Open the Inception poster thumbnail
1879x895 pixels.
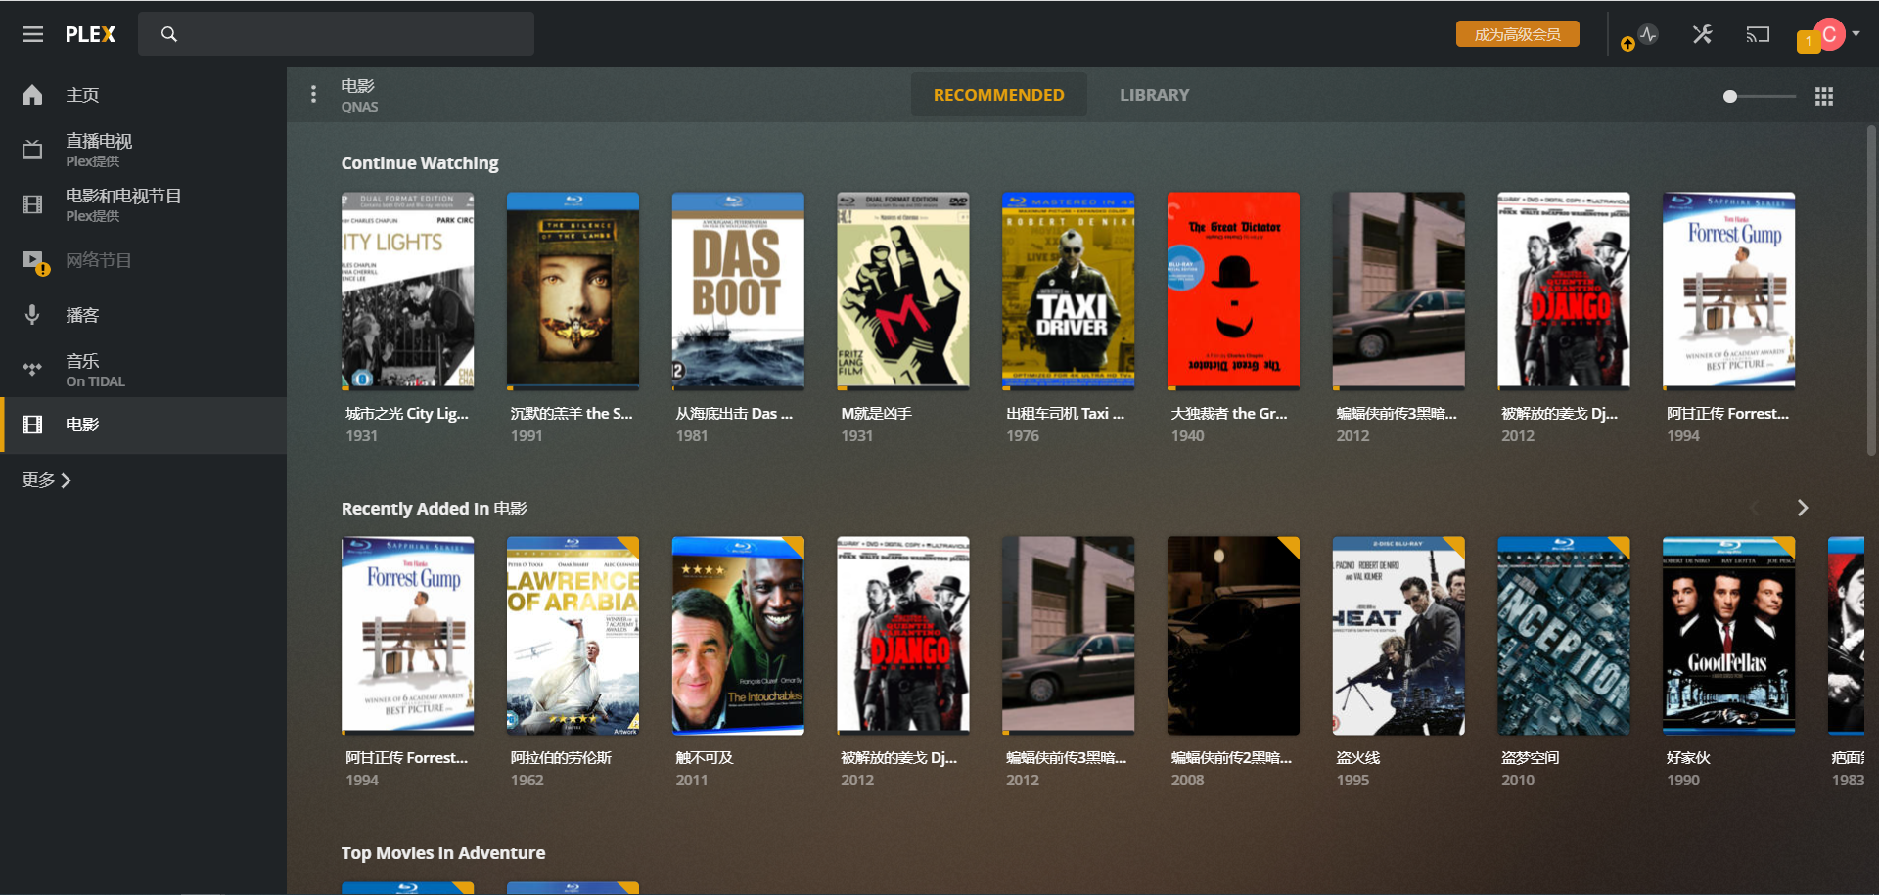click(1564, 636)
